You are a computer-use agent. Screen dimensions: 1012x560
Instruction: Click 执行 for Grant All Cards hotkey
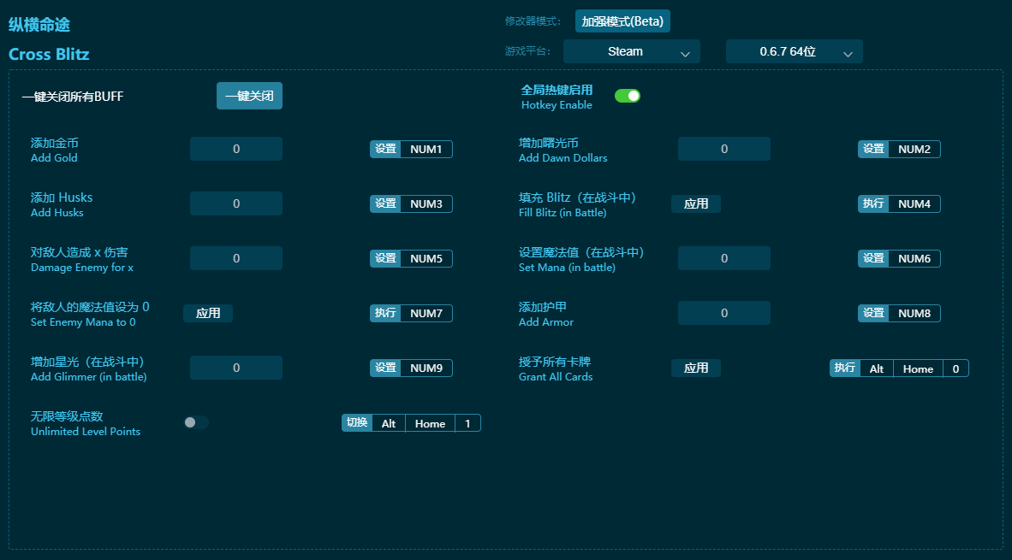844,368
